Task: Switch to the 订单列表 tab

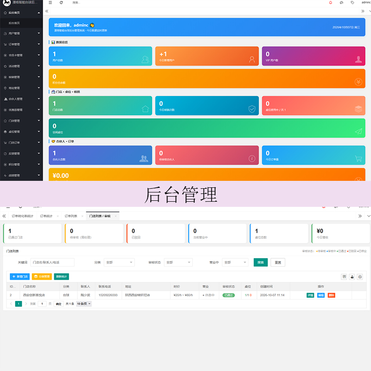Action: coord(71,216)
